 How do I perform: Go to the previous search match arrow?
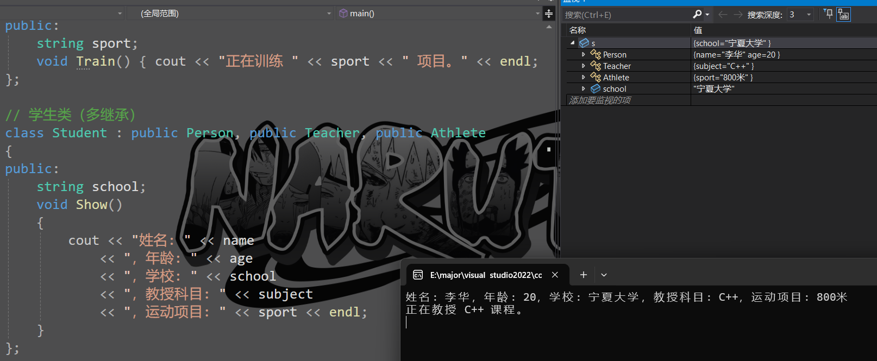pos(723,15)
